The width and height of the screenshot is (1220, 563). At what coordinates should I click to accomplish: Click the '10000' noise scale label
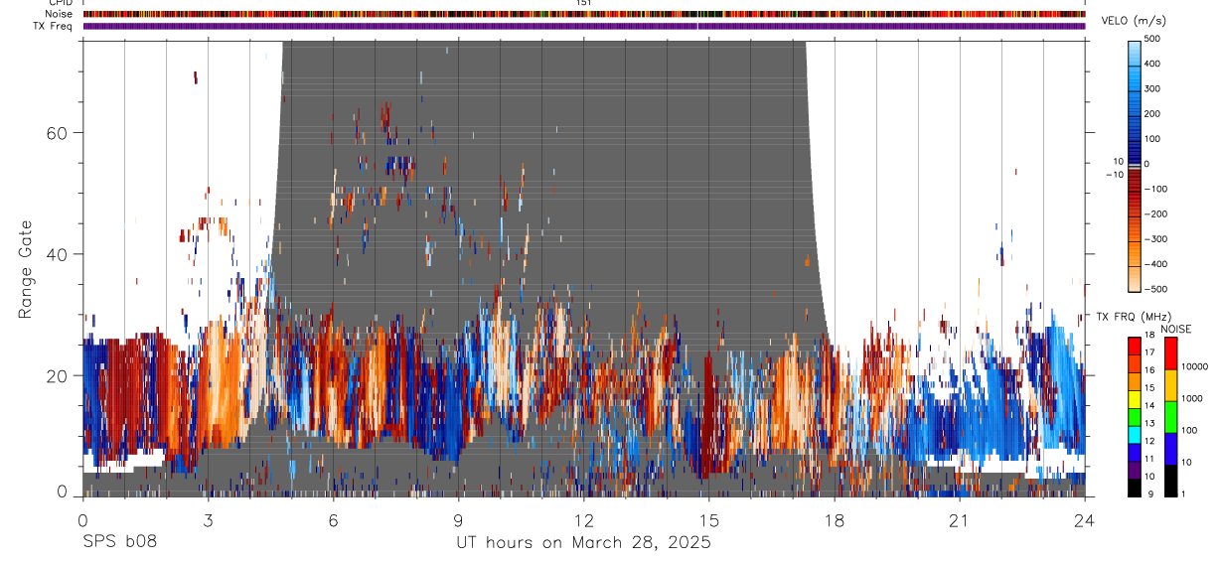click(1194, 366)
